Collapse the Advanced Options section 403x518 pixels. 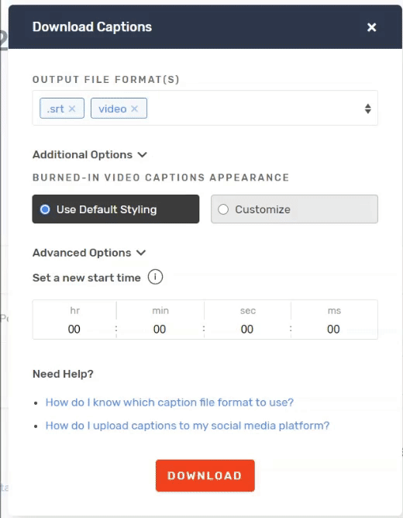coord(89,253)
